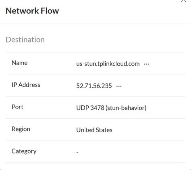This screenshot has height=170, width=191.
Task: Close the Network Flow panel
Action: (183, 1)
